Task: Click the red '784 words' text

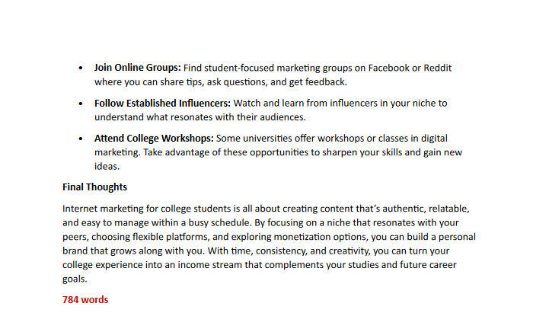Action: pos(85,300)
